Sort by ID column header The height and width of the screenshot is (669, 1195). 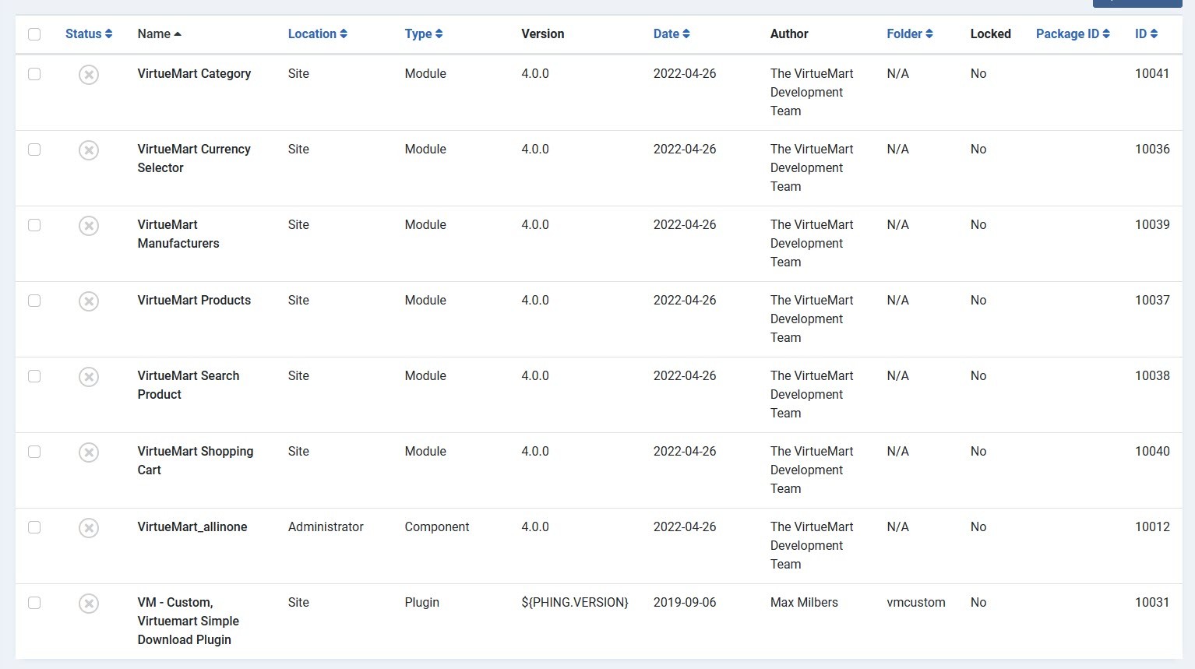tap(1146, 34)
